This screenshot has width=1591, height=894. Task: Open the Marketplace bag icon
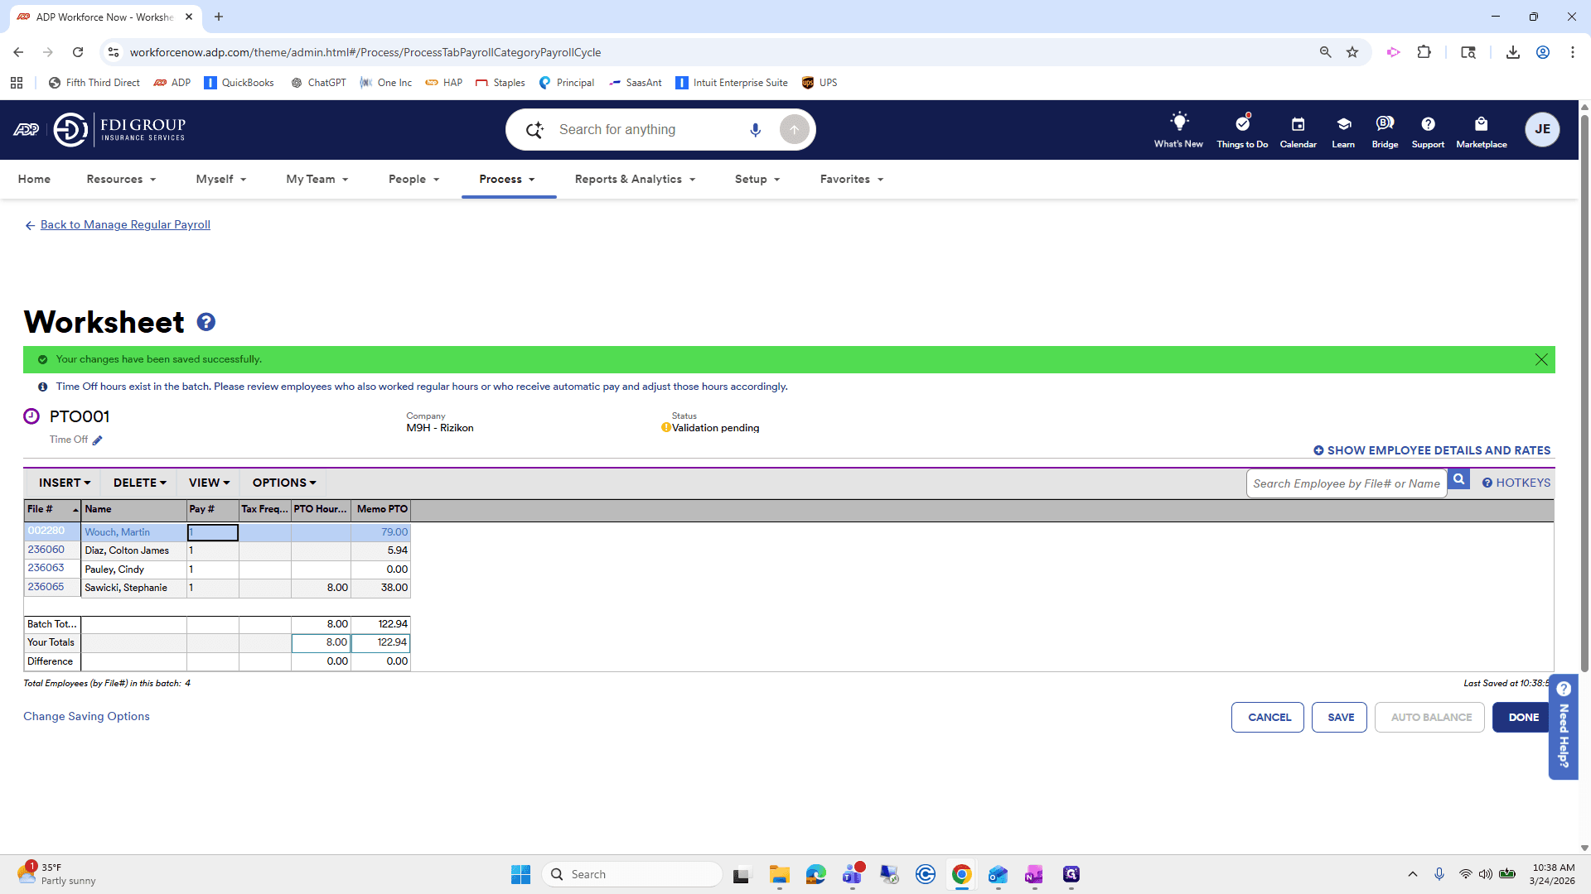(1482, 124)
